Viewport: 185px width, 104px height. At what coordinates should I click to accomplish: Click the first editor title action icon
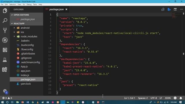click(x=163, y=10)
